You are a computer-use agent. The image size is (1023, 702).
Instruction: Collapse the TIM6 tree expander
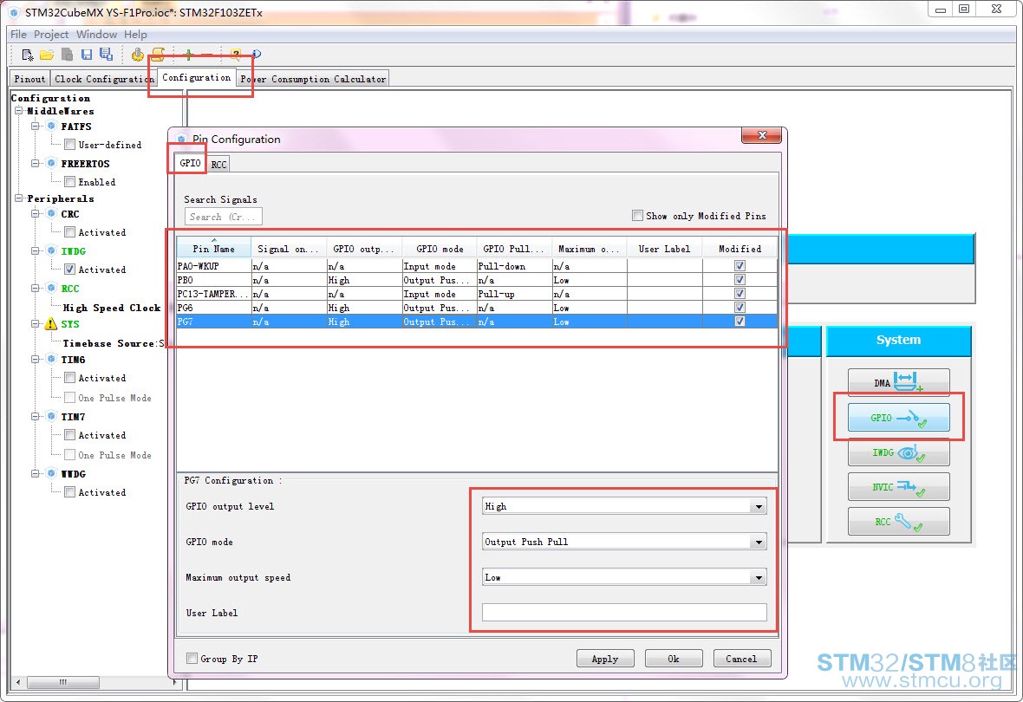point(36,359)
